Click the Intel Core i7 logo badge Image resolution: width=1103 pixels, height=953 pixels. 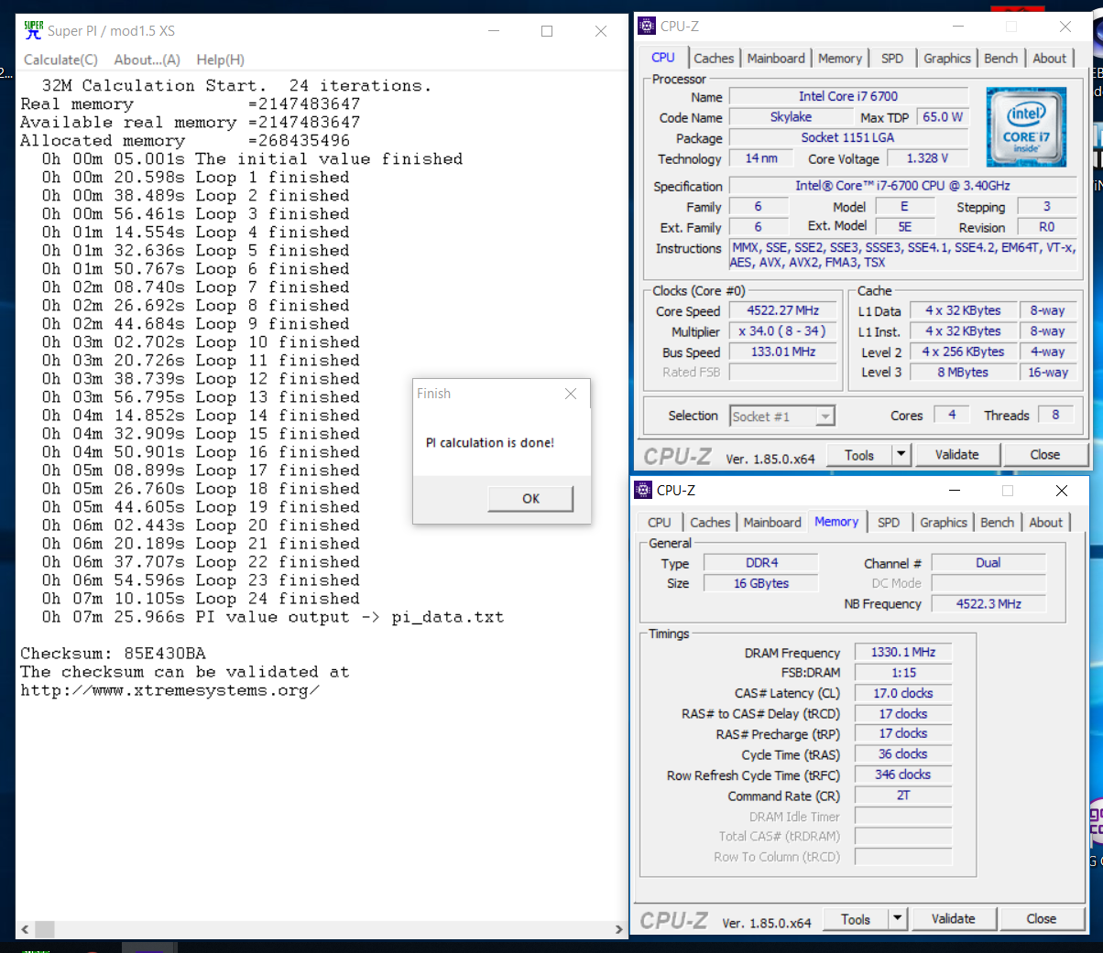click(1026, 127)
